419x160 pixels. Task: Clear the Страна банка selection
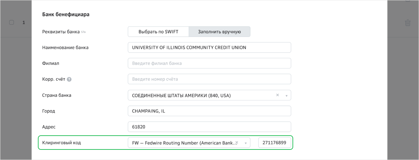(x=277, y=95)
